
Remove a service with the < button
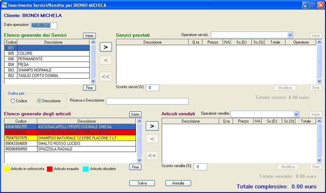(106, 60)
